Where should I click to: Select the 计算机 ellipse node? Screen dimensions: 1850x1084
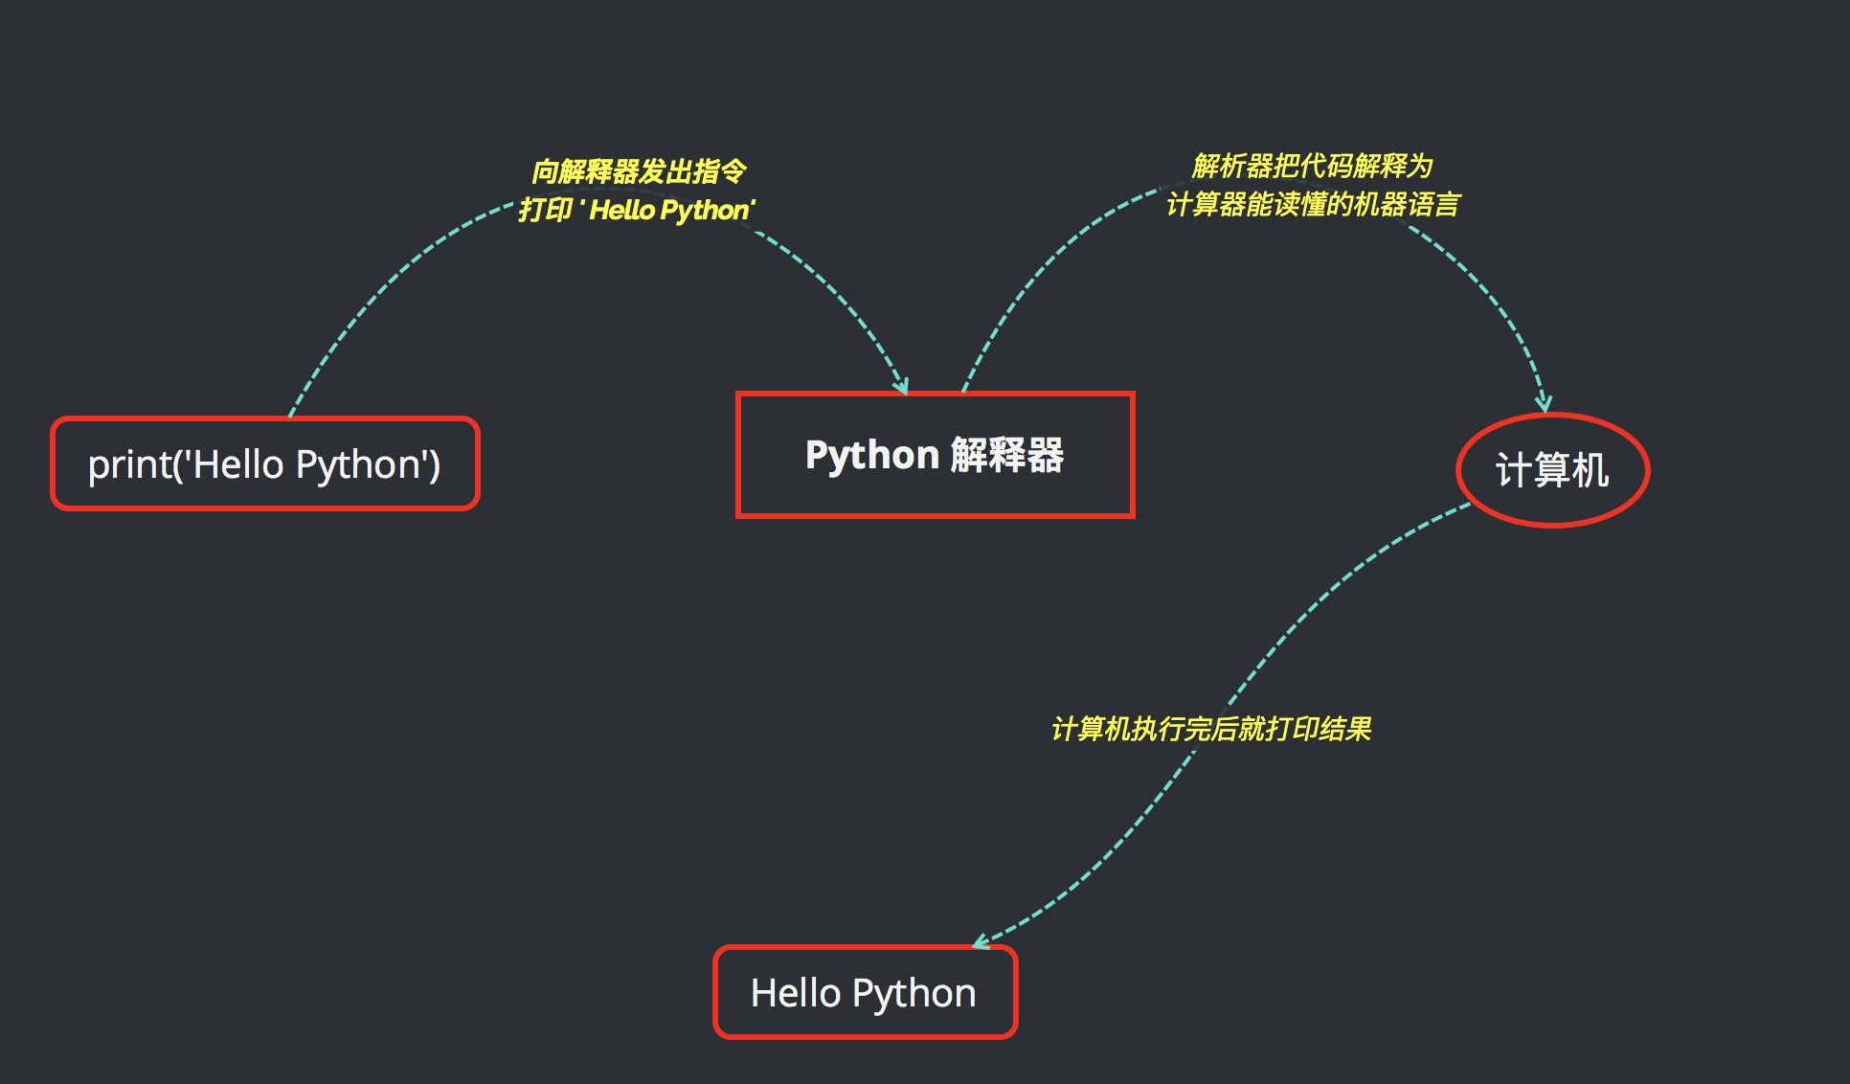coord(1552,470)
